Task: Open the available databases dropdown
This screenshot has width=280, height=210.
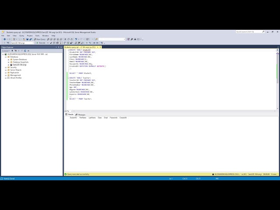Action: [x=33, y=43]
